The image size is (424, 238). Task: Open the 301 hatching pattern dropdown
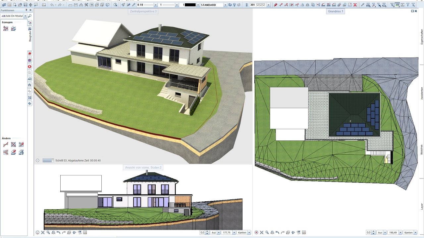[268, 5]
